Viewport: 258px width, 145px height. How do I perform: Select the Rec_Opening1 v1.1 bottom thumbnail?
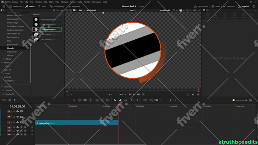coord(36,39)
